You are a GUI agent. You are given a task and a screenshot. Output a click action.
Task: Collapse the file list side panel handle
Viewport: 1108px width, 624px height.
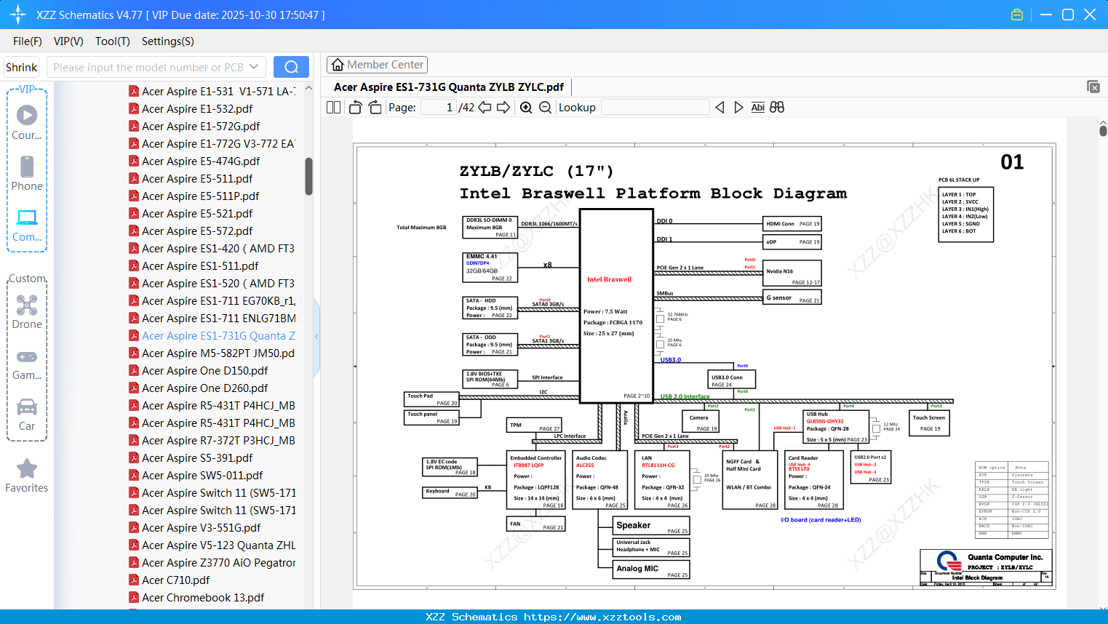(316, 336)
